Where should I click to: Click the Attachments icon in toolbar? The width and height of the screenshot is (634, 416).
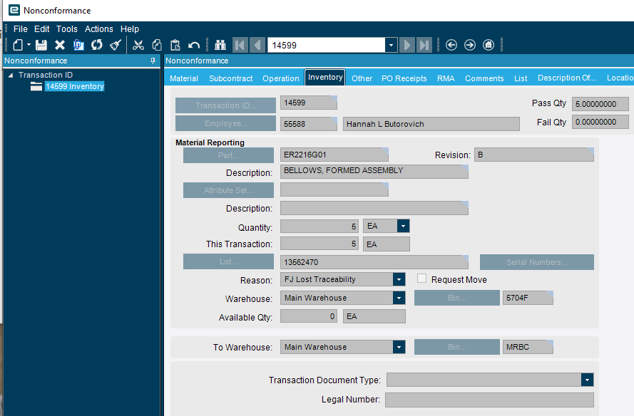pyautogui.click(x=78, y=45)
